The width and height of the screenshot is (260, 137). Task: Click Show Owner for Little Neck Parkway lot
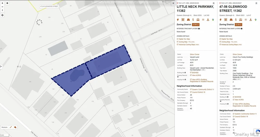195,54
